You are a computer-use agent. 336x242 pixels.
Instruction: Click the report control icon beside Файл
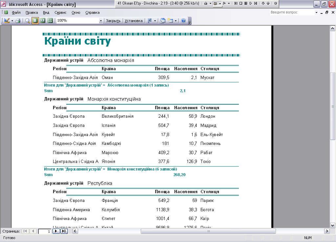[6, 12]
